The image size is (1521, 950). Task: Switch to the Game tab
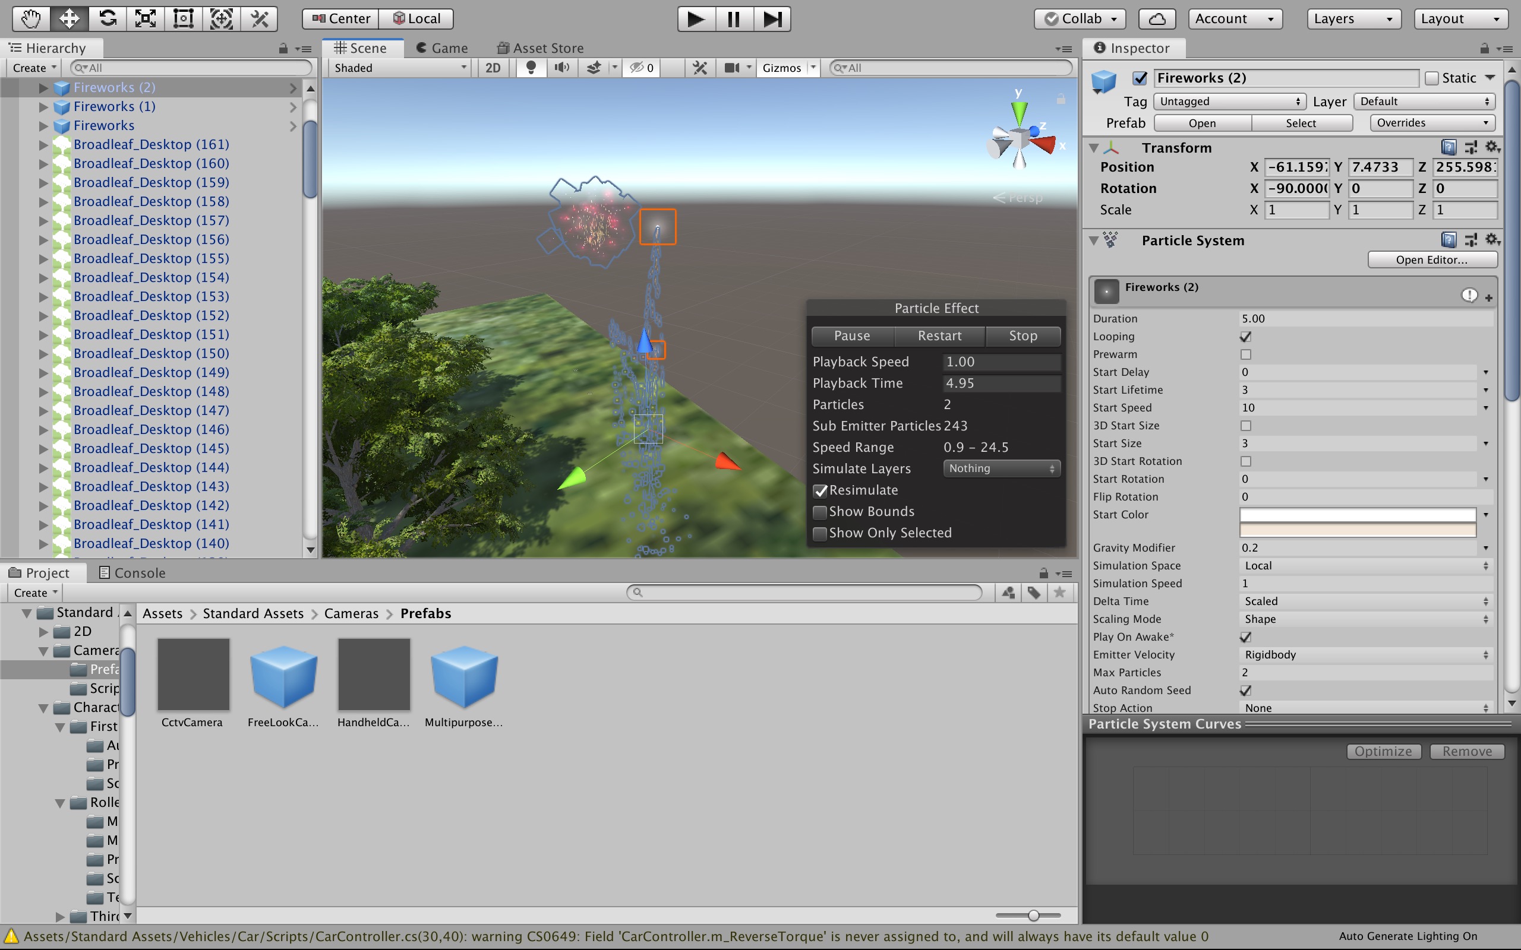(x=442, y=47)
